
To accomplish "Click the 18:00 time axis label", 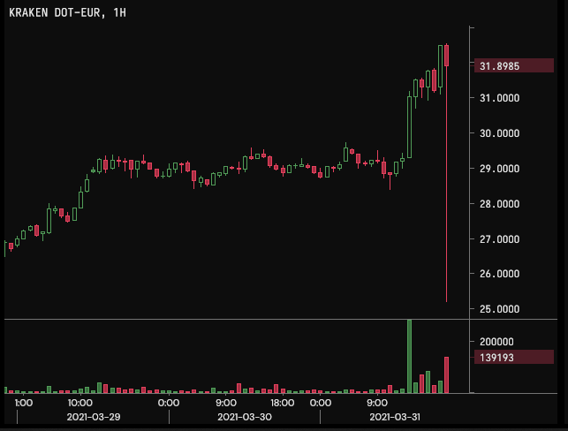I will pyautogui.click(x=282, y=403).
